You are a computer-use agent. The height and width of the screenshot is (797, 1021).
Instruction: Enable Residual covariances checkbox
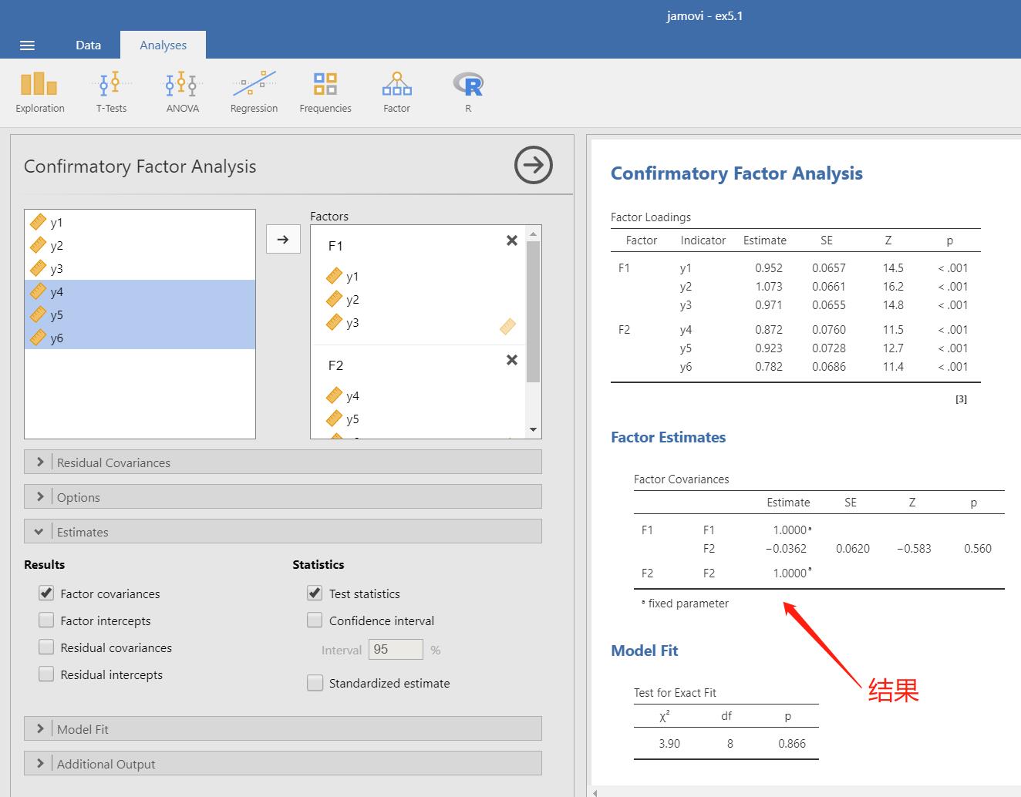[x=46, y=647]
